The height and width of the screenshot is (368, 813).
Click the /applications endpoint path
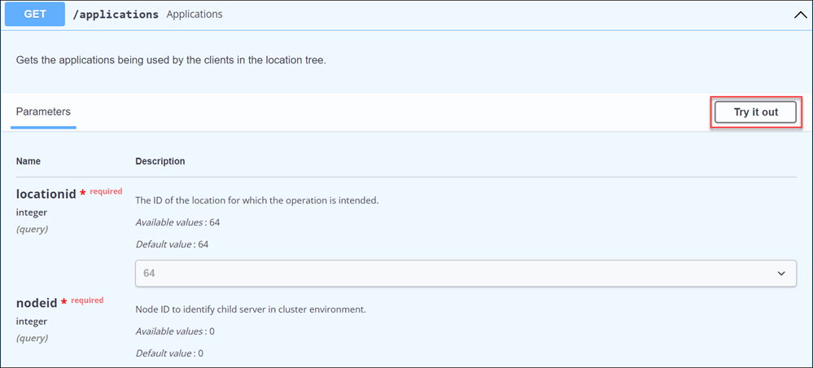[116, 15]
